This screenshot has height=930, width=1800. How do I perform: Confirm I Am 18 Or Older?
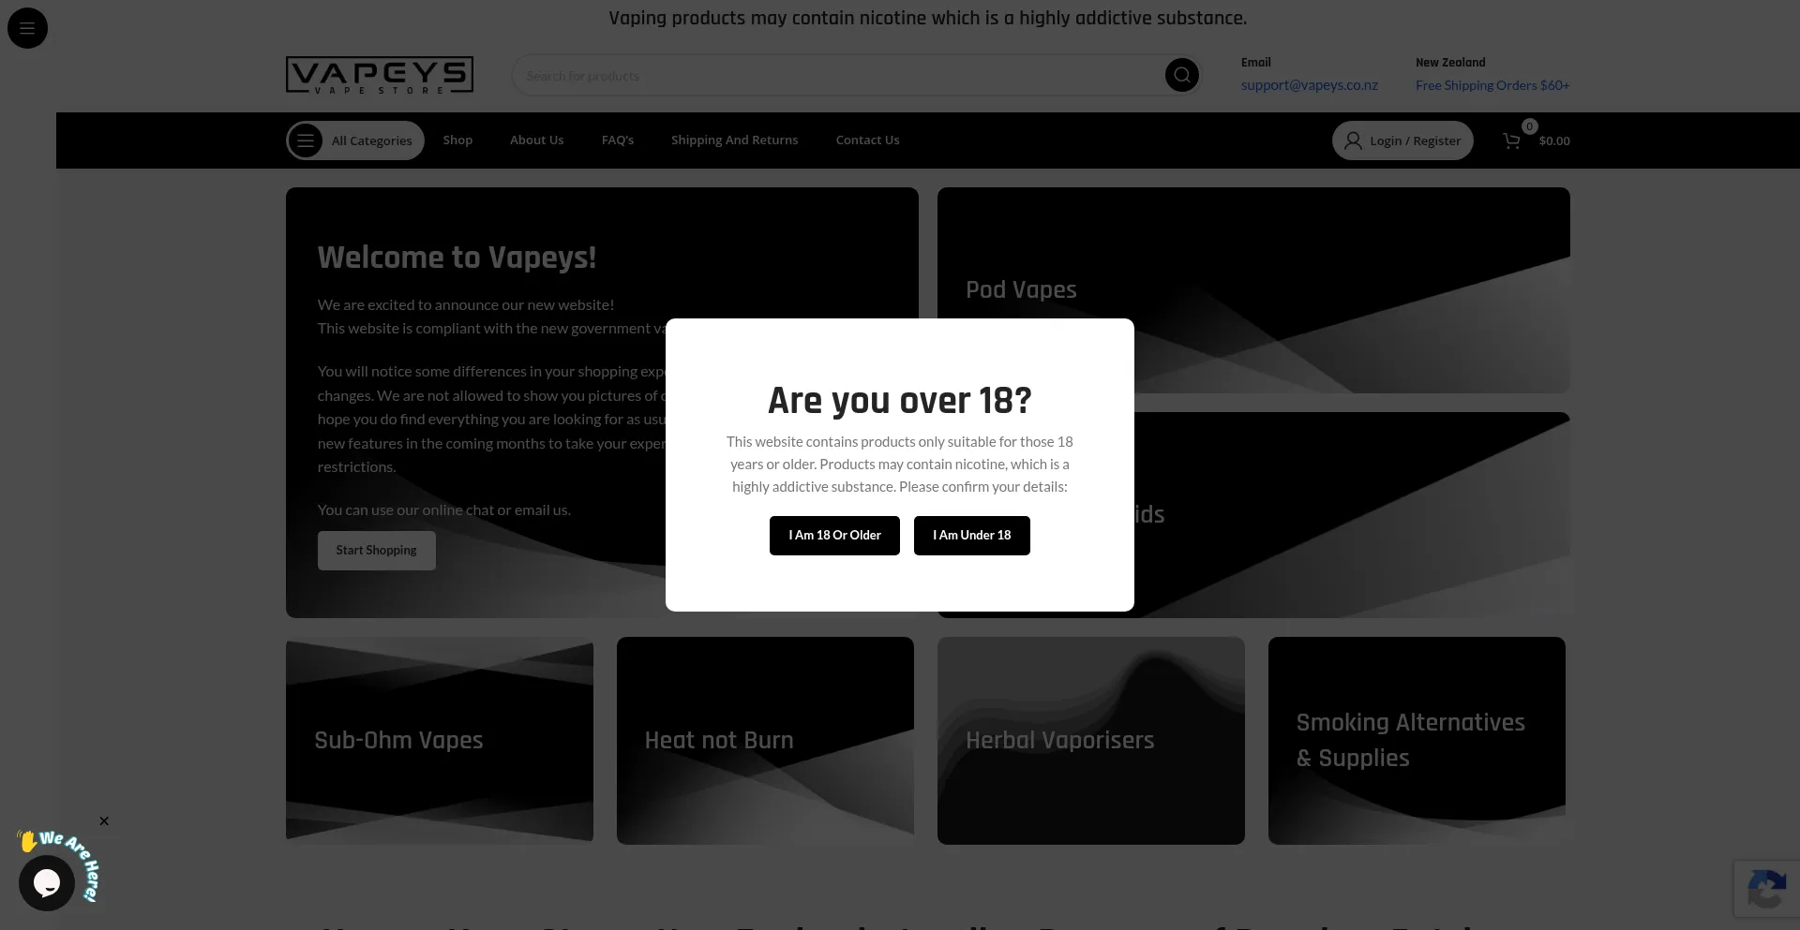[x=834, y=536]
